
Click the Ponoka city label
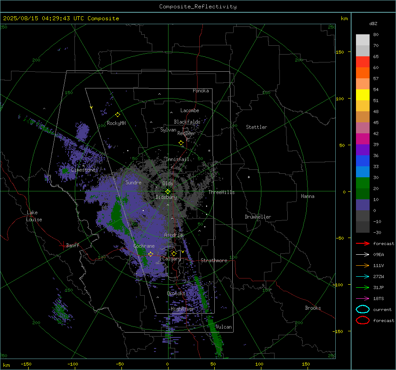point(201,91)
